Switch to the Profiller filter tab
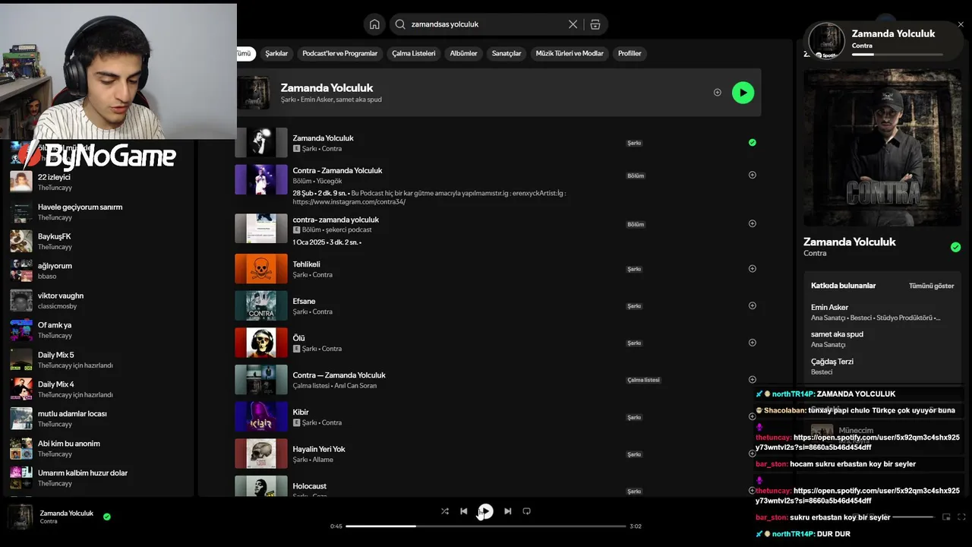972x547 pixels. click(630, 53)
